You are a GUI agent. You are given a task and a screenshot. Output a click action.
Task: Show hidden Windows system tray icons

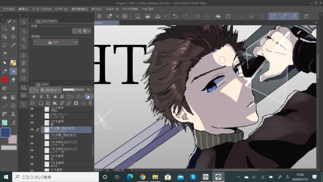click(238, 177)
